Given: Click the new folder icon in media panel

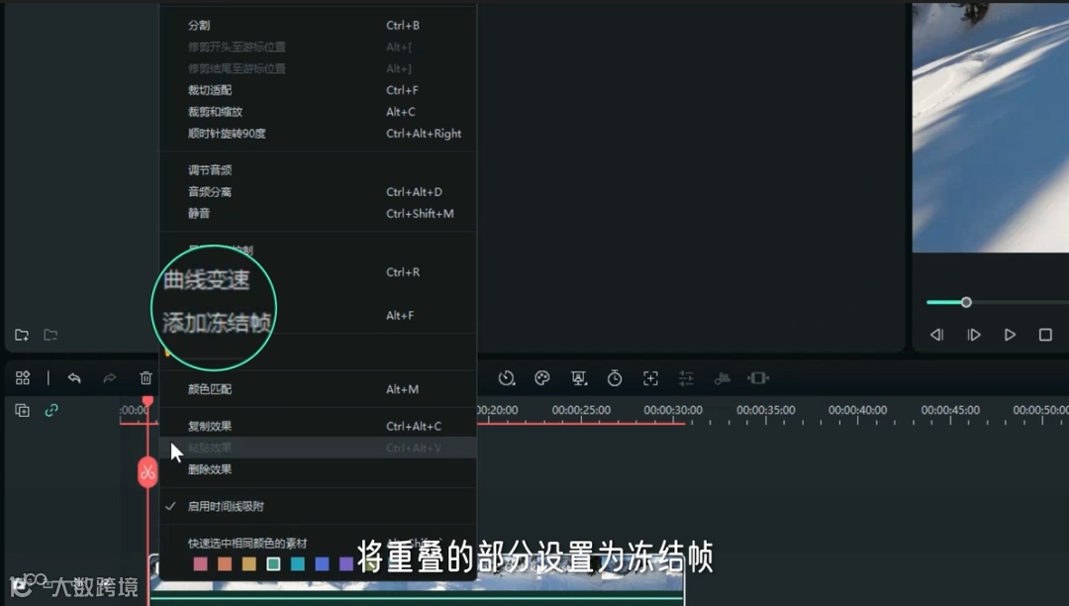Looking at the screenshot, I should coord(21,335).
